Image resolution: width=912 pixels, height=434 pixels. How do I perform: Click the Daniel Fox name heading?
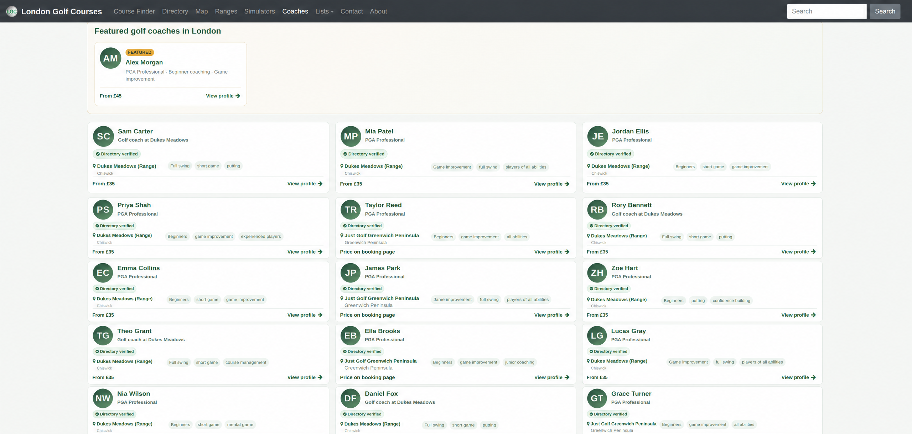pos(381,394)
